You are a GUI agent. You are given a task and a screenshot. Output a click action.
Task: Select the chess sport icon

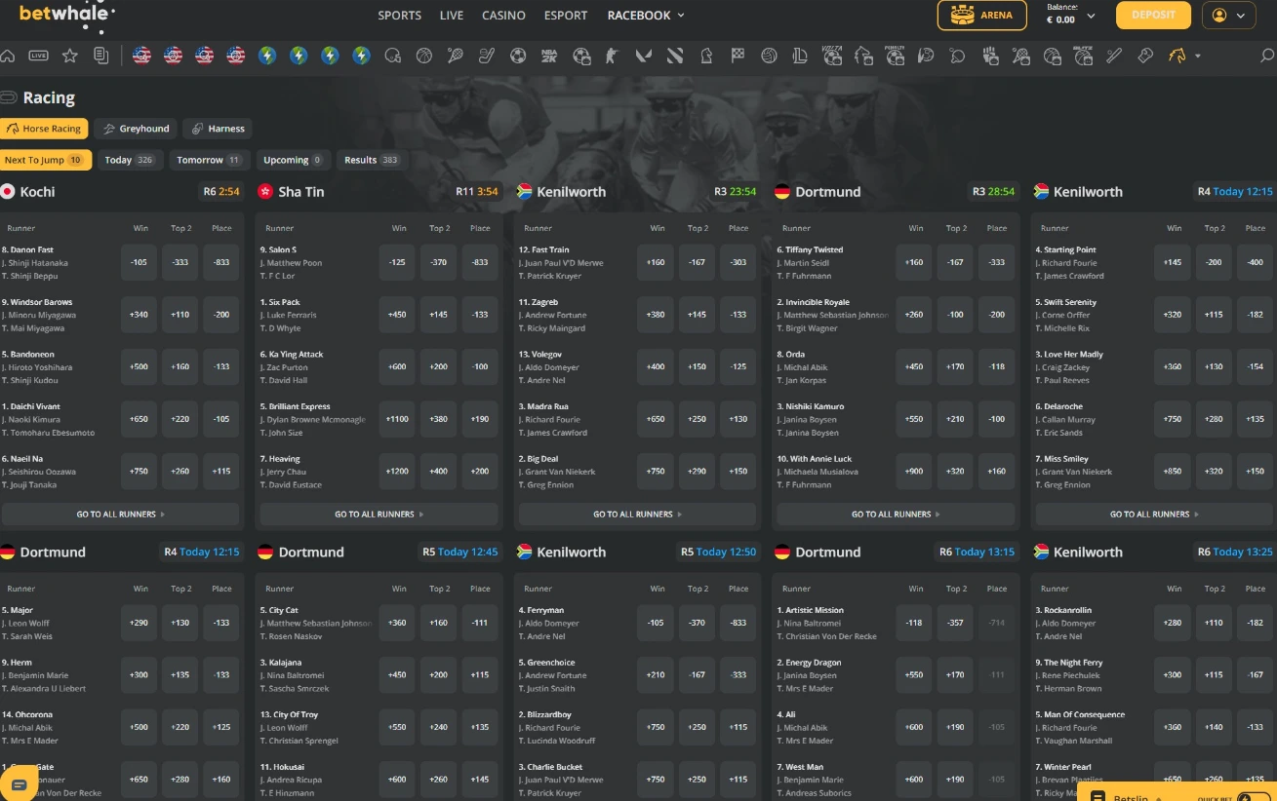[704, 56]
